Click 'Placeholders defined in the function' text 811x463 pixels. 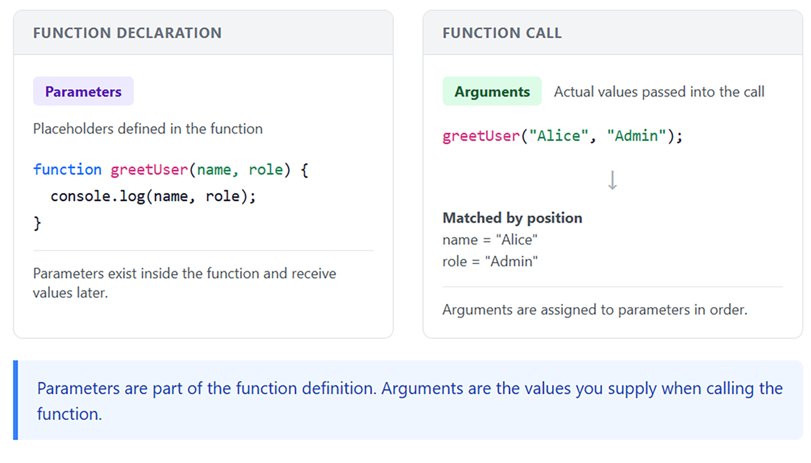point(148,128)
